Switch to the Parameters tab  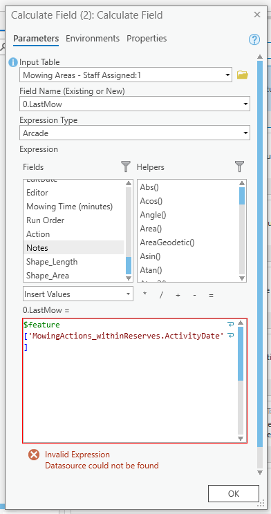tap(36, 39)
